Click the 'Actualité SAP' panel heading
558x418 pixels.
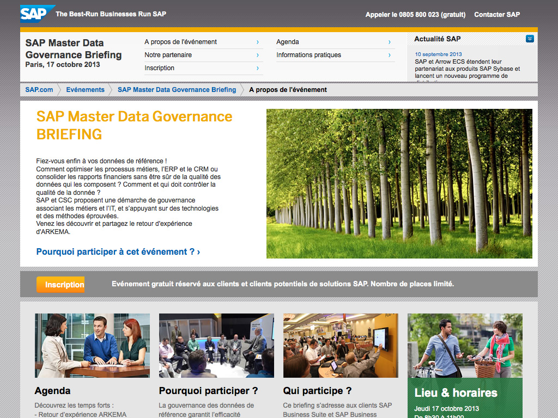[438, 39]
